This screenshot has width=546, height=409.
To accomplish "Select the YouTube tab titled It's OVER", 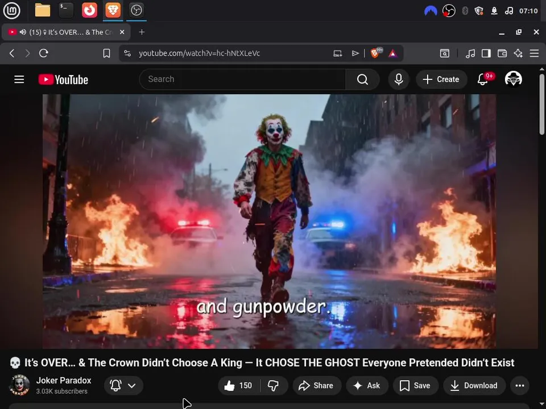I will coord(66,32).
